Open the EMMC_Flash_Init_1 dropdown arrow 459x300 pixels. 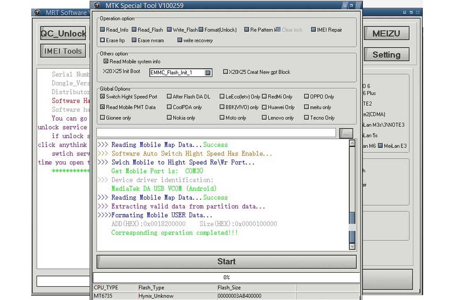pos(208,73)
